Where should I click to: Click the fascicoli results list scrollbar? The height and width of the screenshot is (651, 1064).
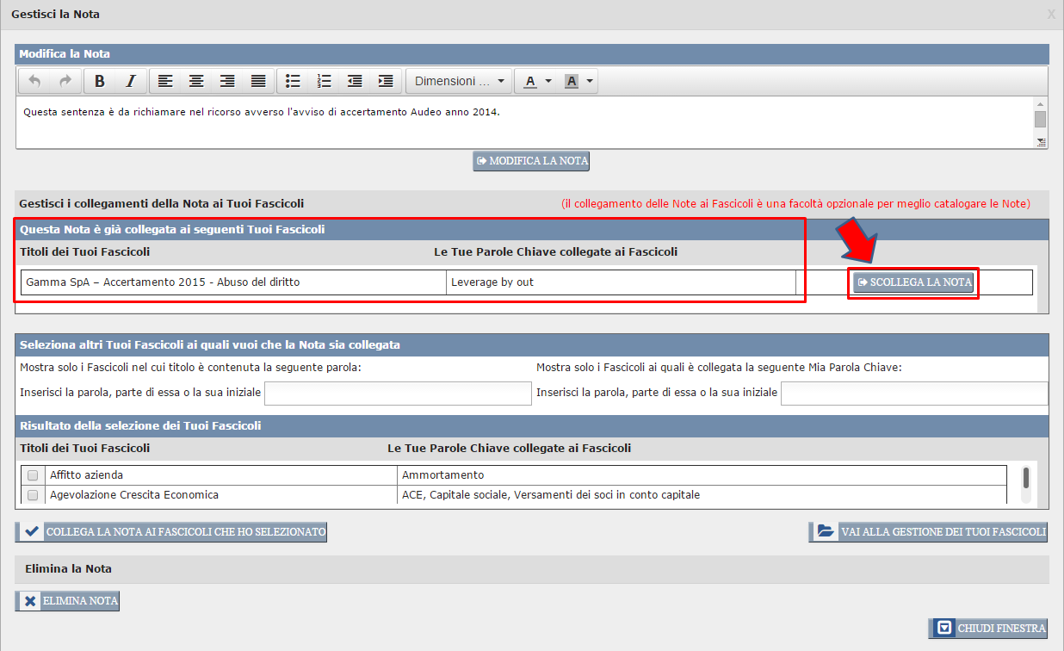1025,479
